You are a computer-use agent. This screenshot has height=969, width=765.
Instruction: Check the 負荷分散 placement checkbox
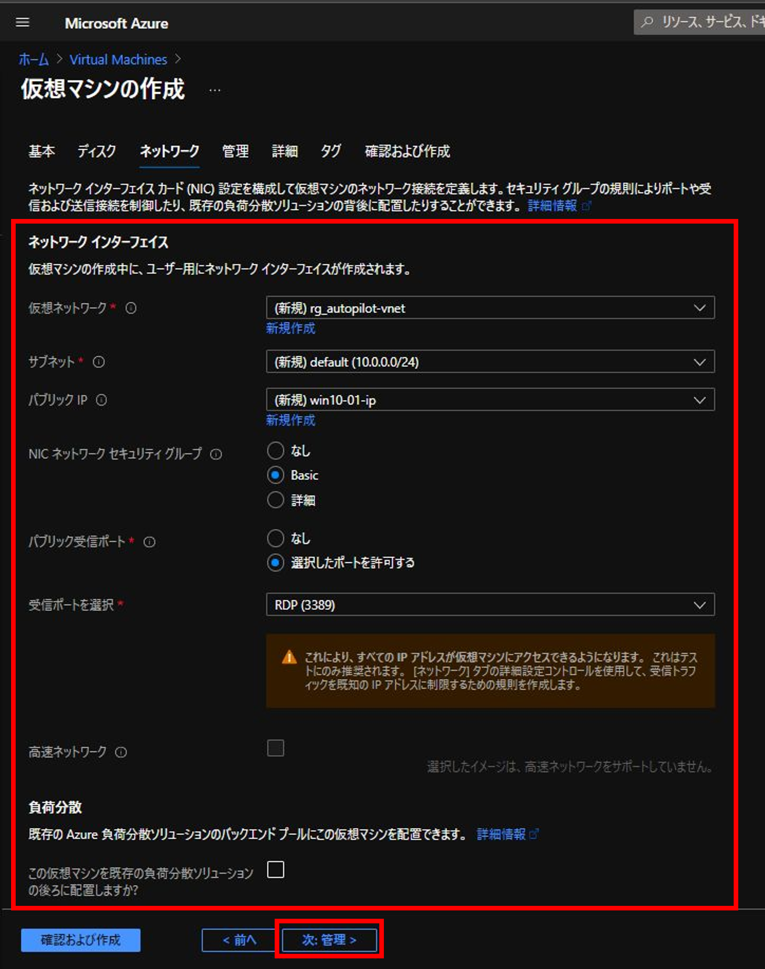coord(275,870)
